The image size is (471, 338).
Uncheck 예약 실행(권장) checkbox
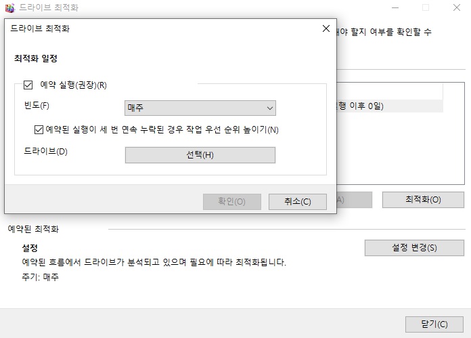click(x=28, y=85)
